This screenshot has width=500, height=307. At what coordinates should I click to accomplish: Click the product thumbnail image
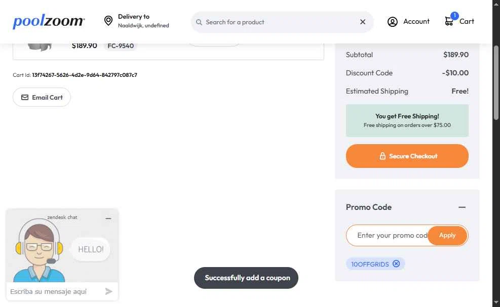[40, 47]
